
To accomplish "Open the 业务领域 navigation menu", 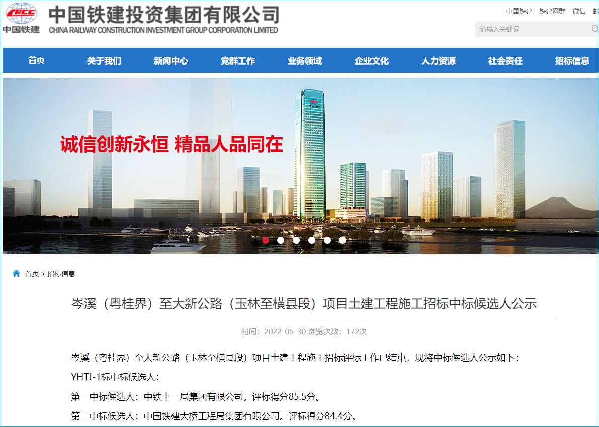I will (304, 61).
